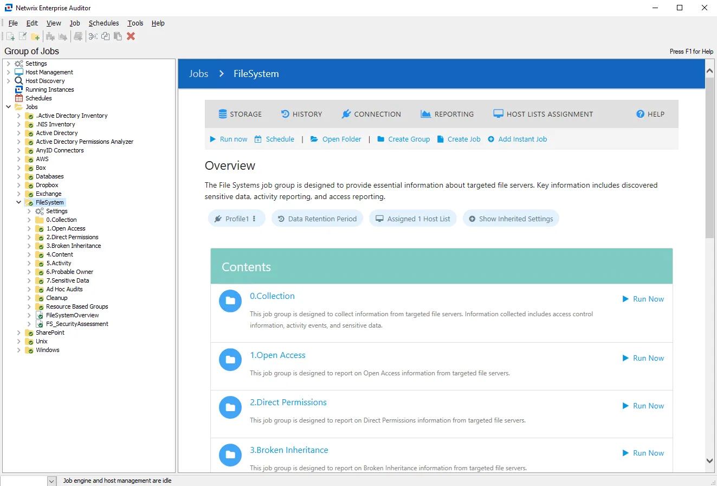Click Run Now for 0.Collection
This screenshot has width=717, height=486.
[x=643, y=299]
